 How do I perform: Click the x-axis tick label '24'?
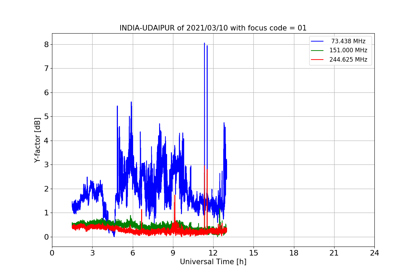[374, 253]
